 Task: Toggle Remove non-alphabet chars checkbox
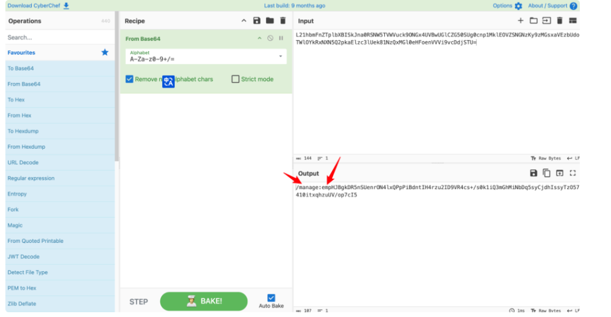pos(130,79)
